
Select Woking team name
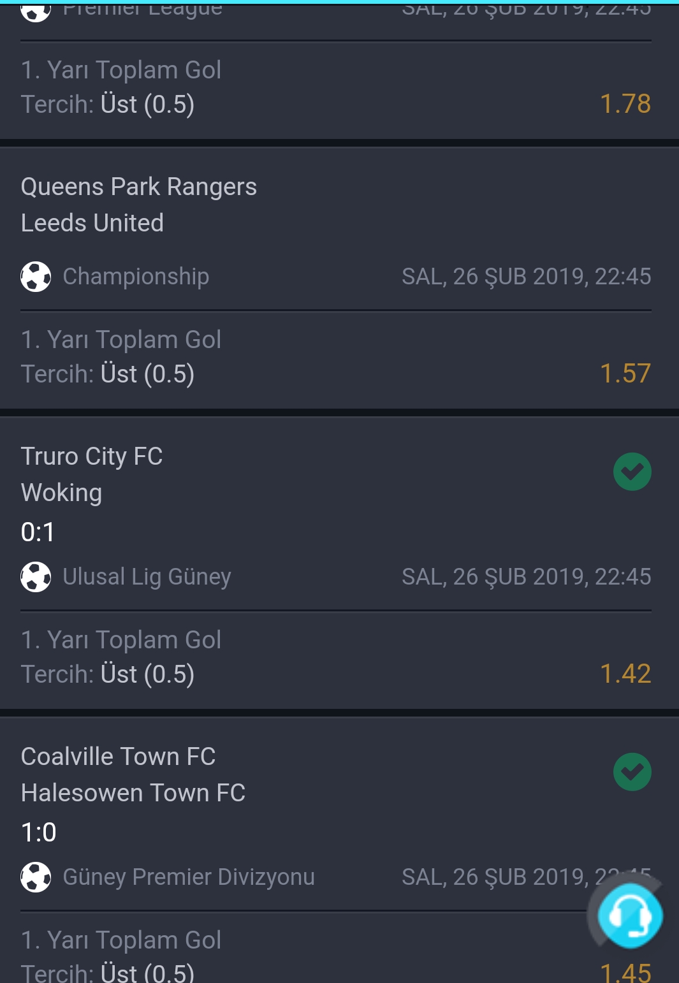point(61,493)
